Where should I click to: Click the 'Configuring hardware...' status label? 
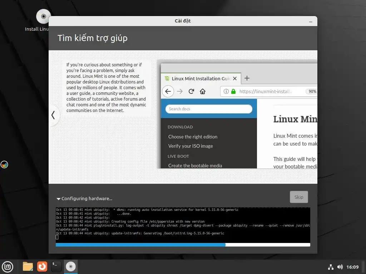[x=87, y=199]
